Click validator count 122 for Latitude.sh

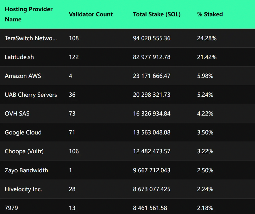click(74, 57)
